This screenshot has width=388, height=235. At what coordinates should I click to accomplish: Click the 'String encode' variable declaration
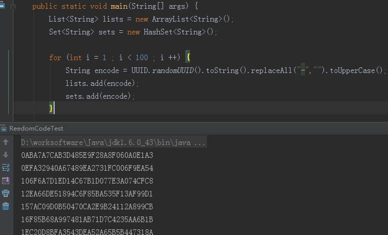point(92,70)
